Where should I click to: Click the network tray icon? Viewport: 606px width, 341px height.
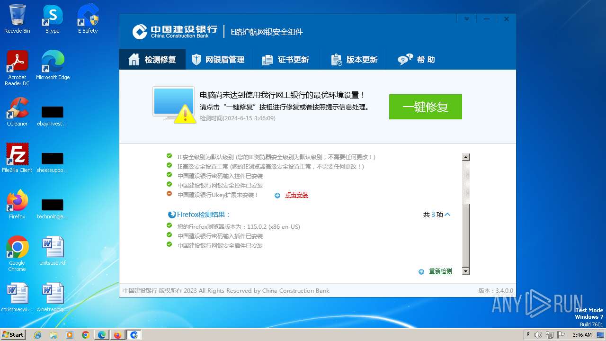tap(550, 335)
